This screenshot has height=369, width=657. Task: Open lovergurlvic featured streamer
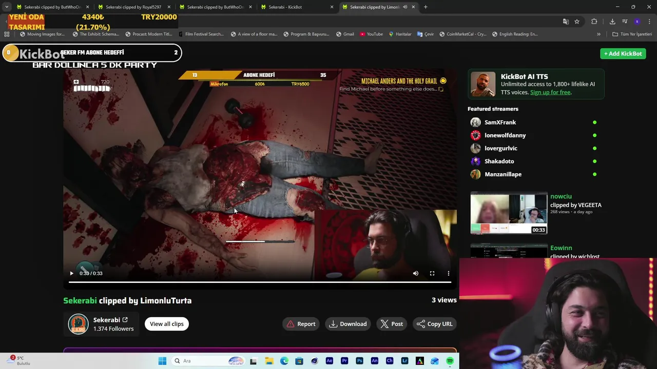[501, 148]
